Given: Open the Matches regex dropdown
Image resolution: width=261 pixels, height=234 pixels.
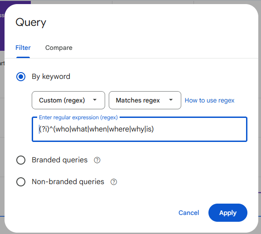Looking at the screenshot, I should pos(145,100).
